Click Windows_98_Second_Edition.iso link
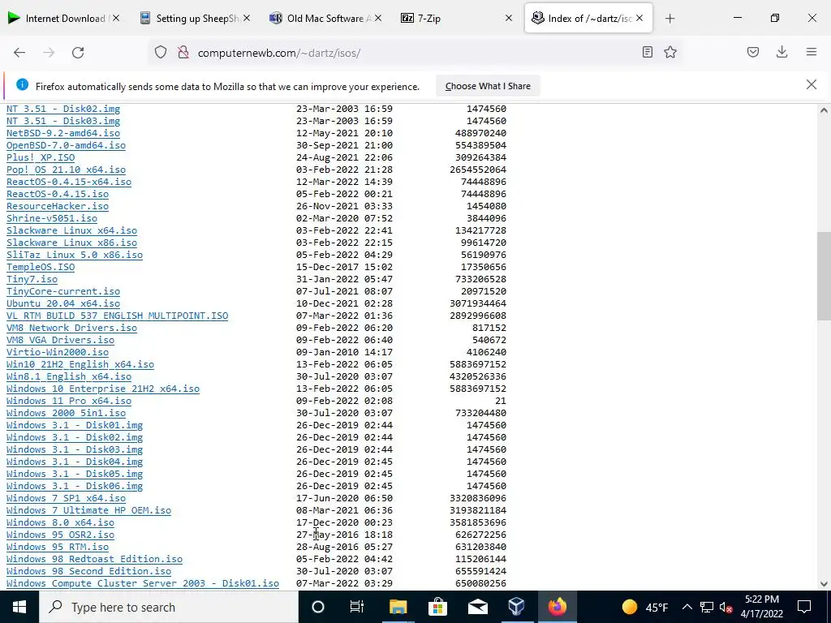Image resolution: width=831 pixels, height=623 pixels. pos(88,572)
